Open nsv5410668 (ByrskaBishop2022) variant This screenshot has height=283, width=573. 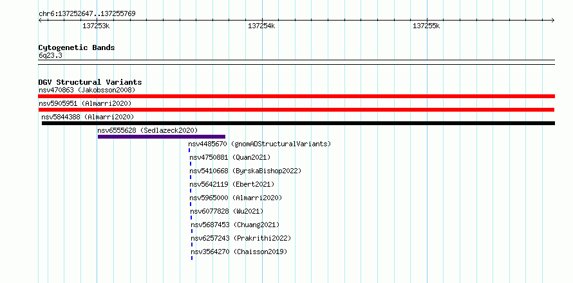[x=245, y=171]
